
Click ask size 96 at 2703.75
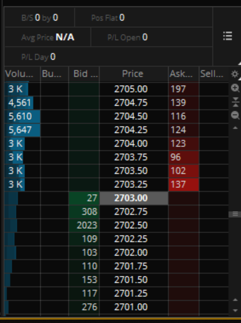coord(184,157)
